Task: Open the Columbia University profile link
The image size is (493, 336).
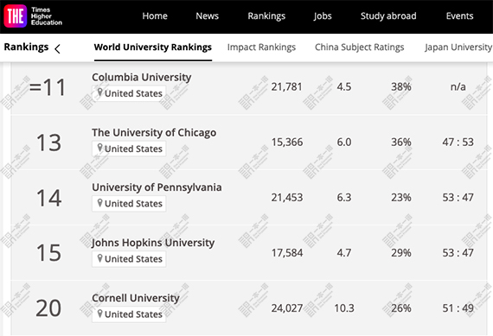Action: [x=142, y=77]
